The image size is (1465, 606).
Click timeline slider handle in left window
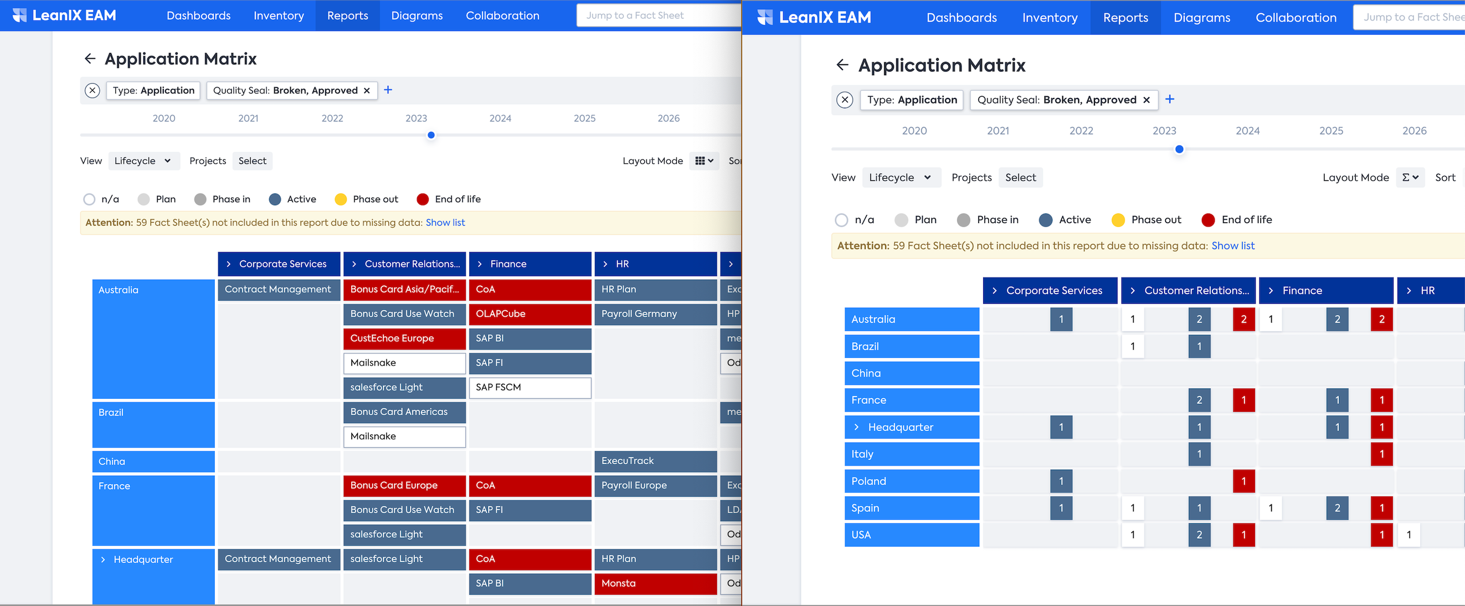click(431, 135)
